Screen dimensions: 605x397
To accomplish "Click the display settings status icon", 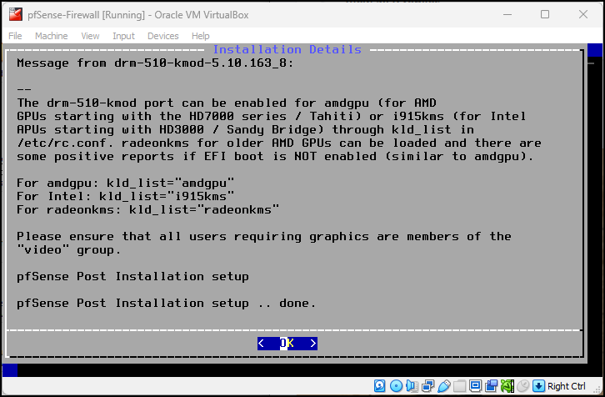I will [x=475, y=386].
